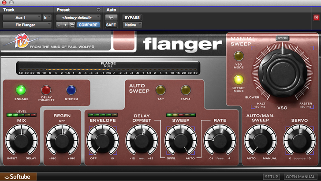Click the Fix logo badge
Viewport: 321px width, 181px height.
click(22, 41)
